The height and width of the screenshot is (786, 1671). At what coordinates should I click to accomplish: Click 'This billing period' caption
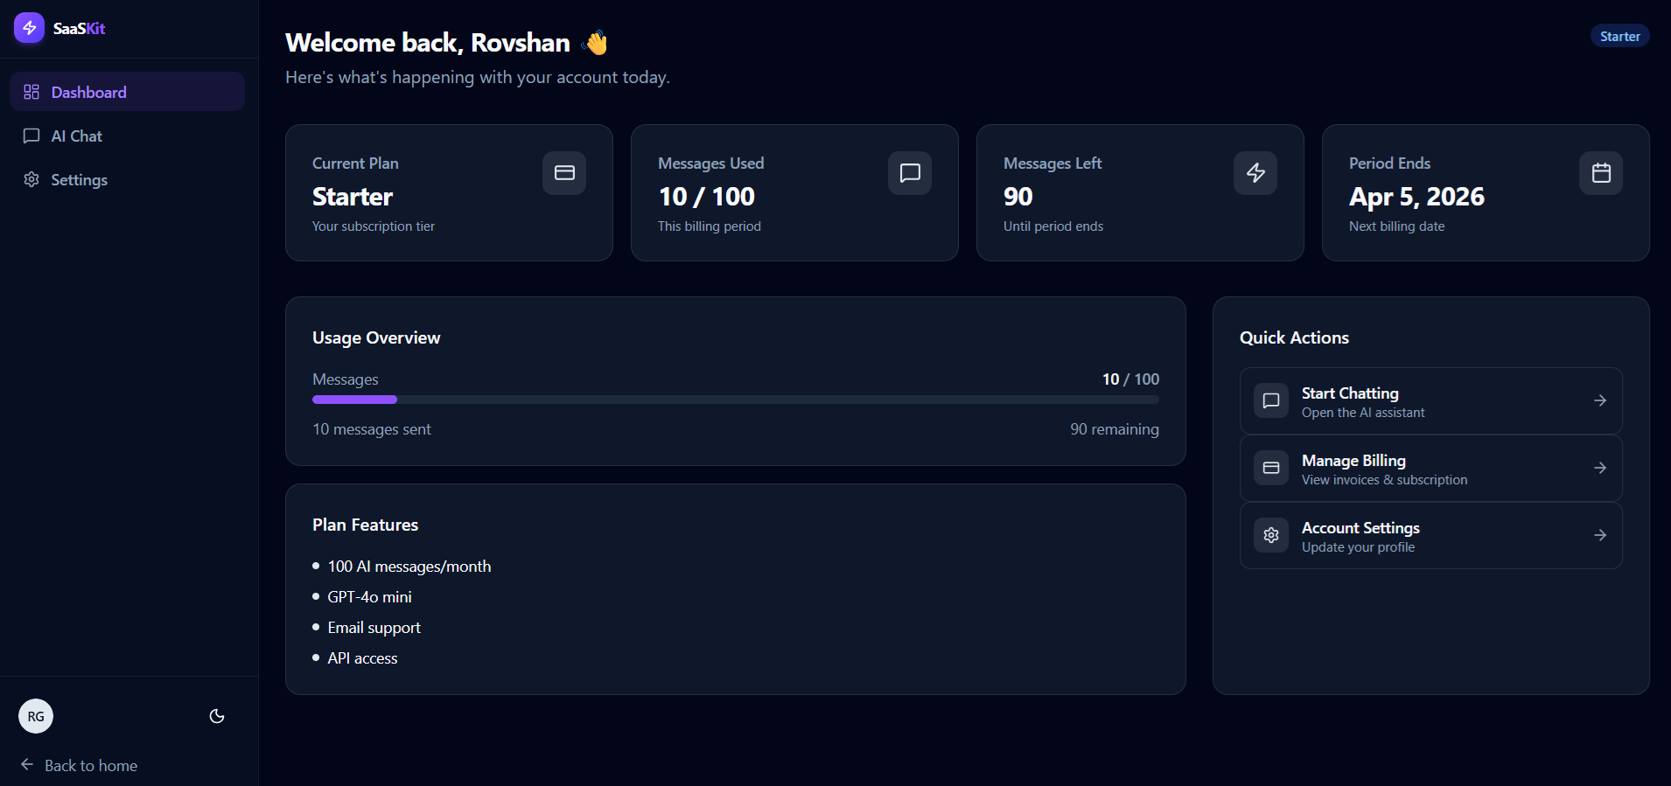[x=710, y=226]
